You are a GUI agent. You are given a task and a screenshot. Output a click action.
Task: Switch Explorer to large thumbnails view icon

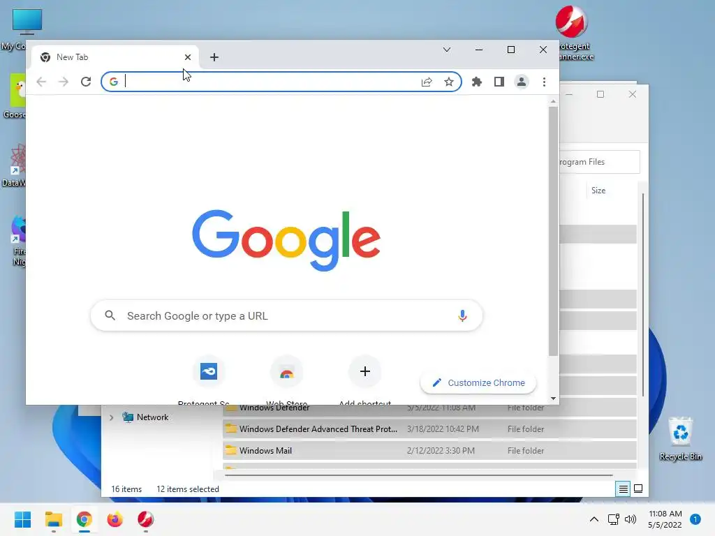[638, 489]
